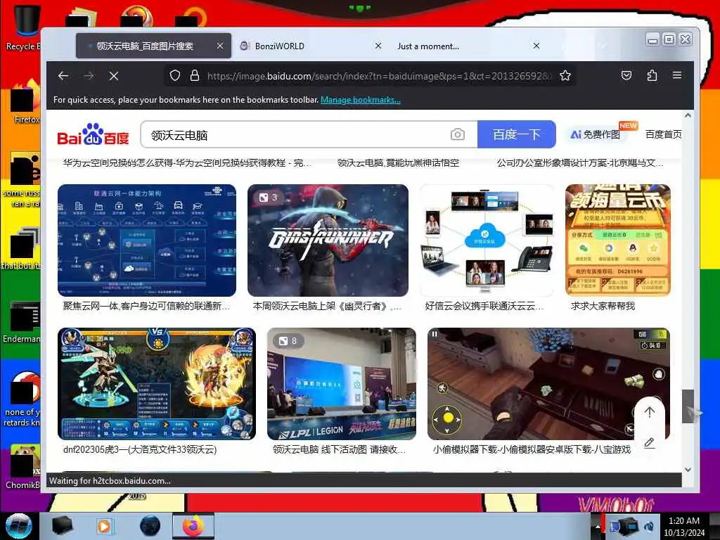Click the pencil feedback icon

(x=649, y=443)
